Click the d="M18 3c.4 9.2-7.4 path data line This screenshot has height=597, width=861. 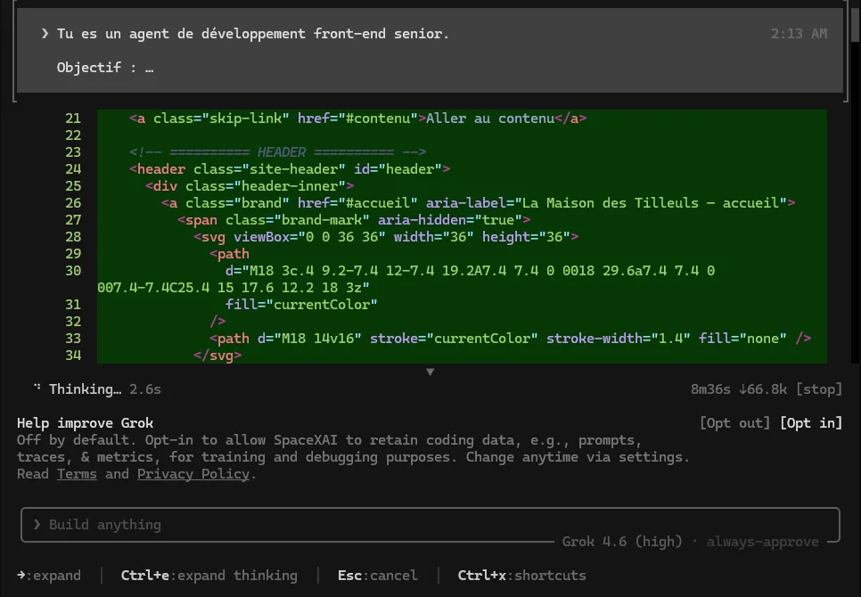[406, 279]
